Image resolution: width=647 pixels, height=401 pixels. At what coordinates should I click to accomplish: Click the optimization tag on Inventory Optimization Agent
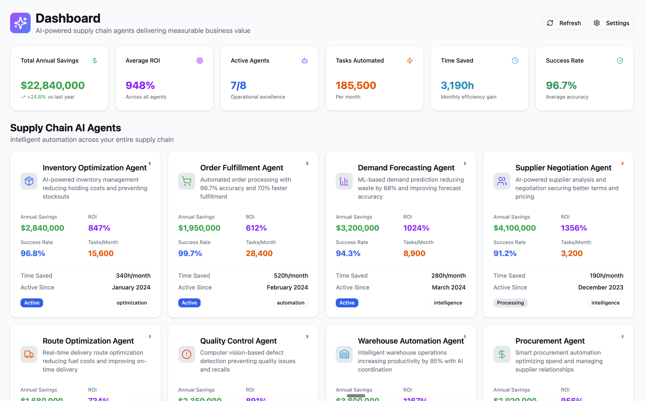tap(132, 303)
